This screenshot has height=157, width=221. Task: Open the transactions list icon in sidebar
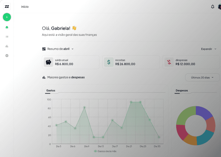(7, 37)
